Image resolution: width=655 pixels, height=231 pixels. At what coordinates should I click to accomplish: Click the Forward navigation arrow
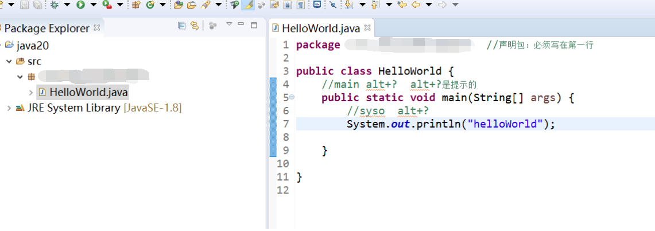coord(443,5)
